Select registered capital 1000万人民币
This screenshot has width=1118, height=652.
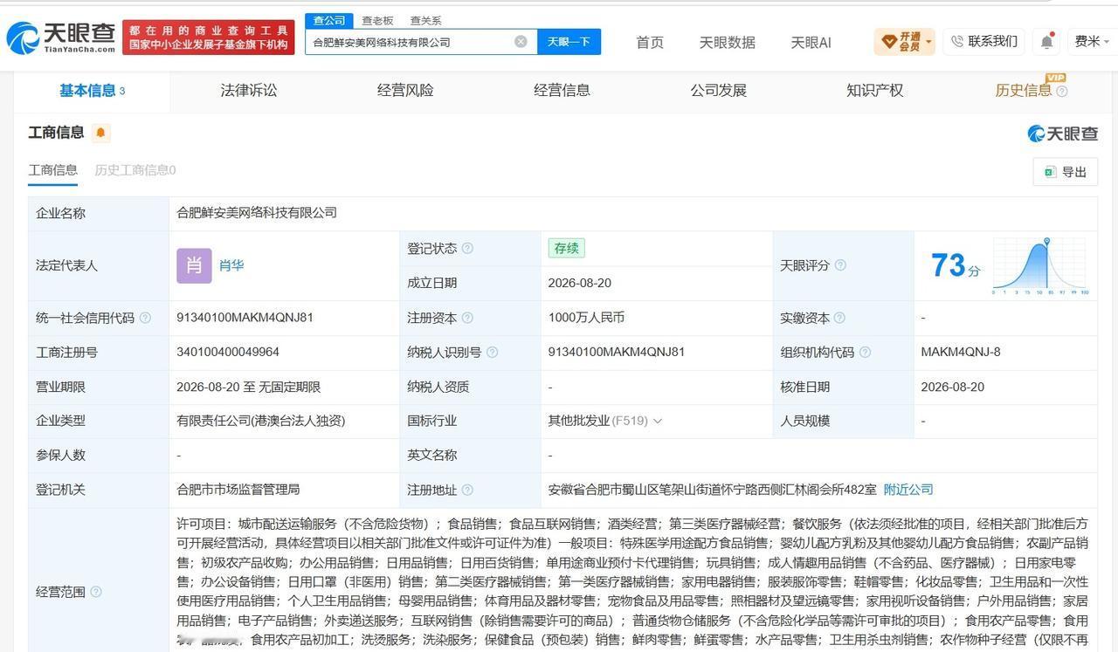tap(586, 318)
